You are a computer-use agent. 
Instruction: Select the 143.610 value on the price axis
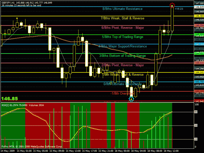[x=199, y=85]
